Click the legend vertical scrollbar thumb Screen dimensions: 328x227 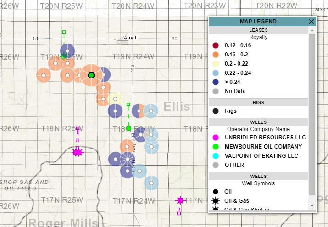(312, 115)
